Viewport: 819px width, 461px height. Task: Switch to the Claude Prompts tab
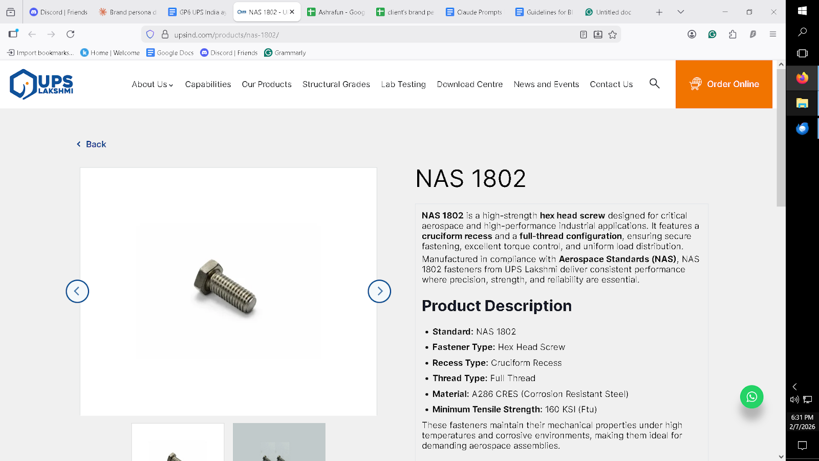coord(474,12)
